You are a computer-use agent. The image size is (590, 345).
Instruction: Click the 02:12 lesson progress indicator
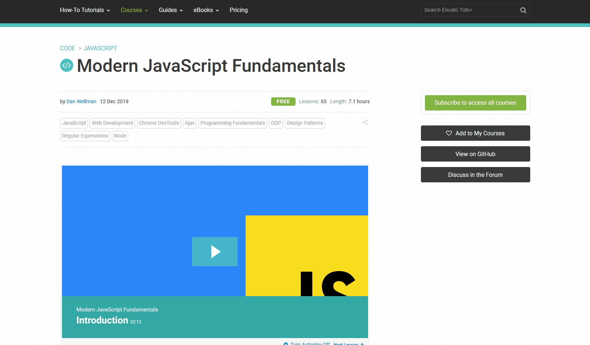pyautogui.click(x=136, y=322)
